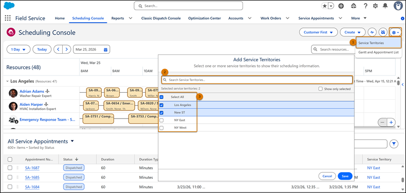This screenshot has height=193, width=406.
Task: Select the SA-1685 row checkbox
Action: [10, 177]
